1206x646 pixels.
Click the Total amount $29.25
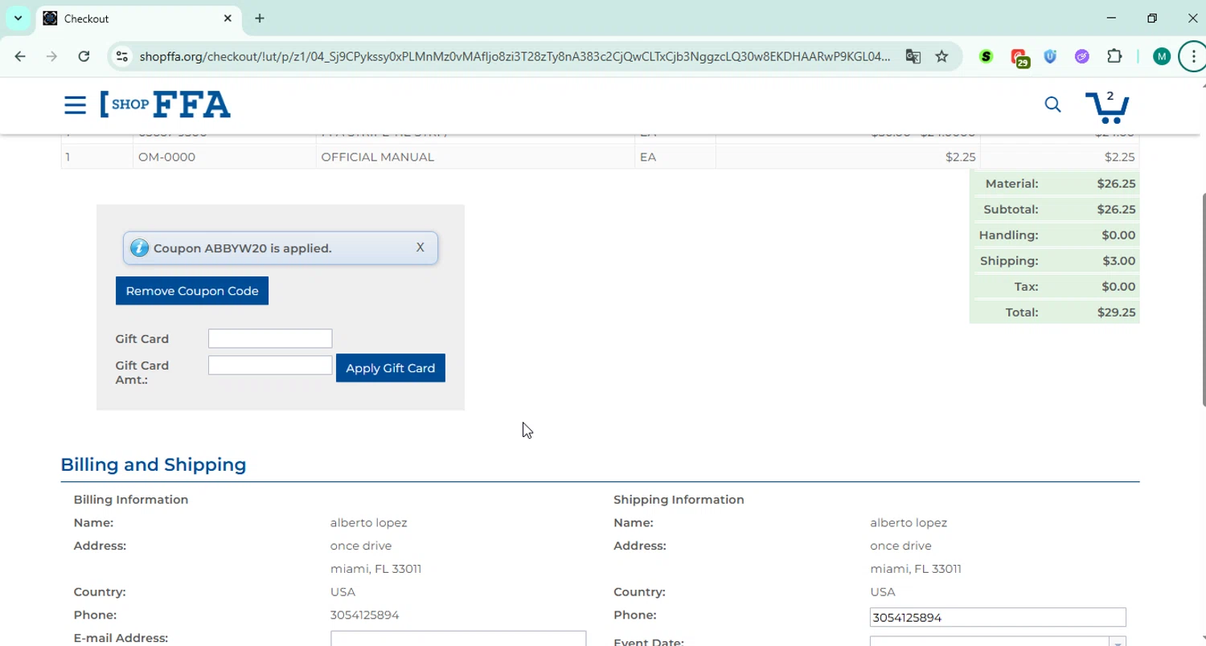click(x=1117, y=312)
